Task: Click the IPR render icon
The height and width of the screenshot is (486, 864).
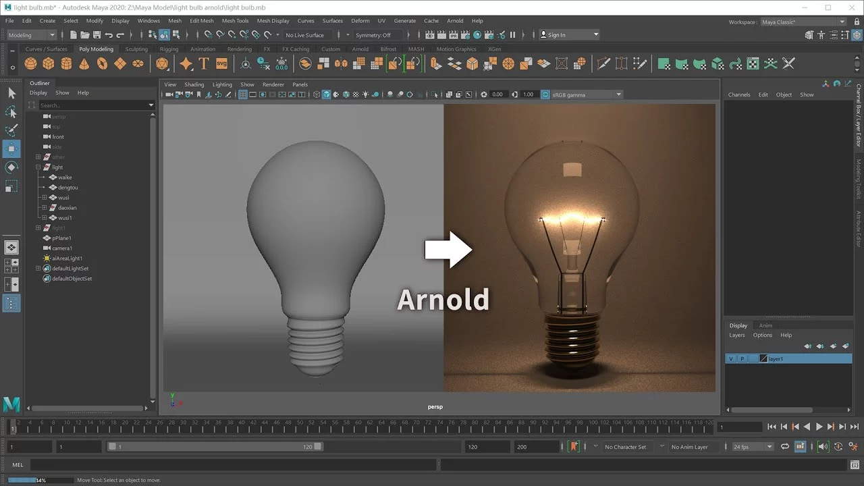Action: click(454, 34)
